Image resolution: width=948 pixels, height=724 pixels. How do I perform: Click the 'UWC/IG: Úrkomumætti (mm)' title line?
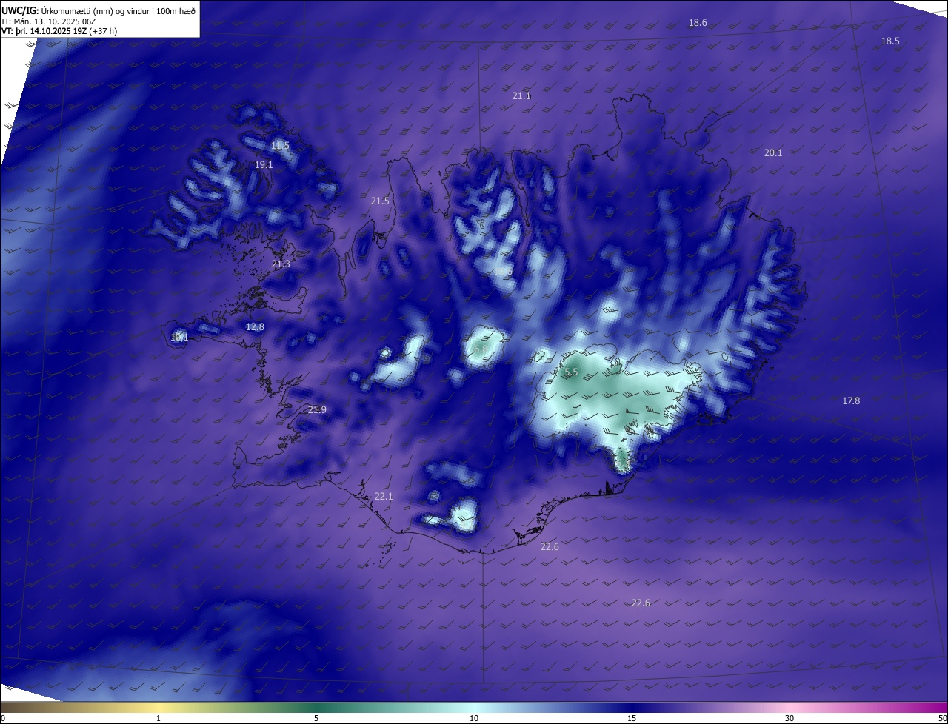99,10
